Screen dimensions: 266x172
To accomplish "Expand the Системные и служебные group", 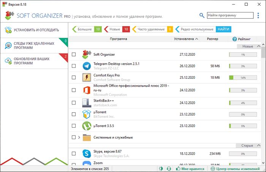I will pos(79,137).
